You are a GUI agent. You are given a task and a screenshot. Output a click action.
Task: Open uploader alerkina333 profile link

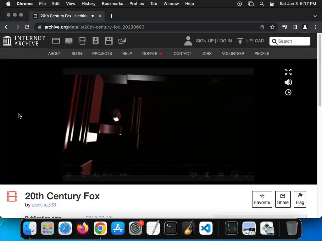[44, 205]
